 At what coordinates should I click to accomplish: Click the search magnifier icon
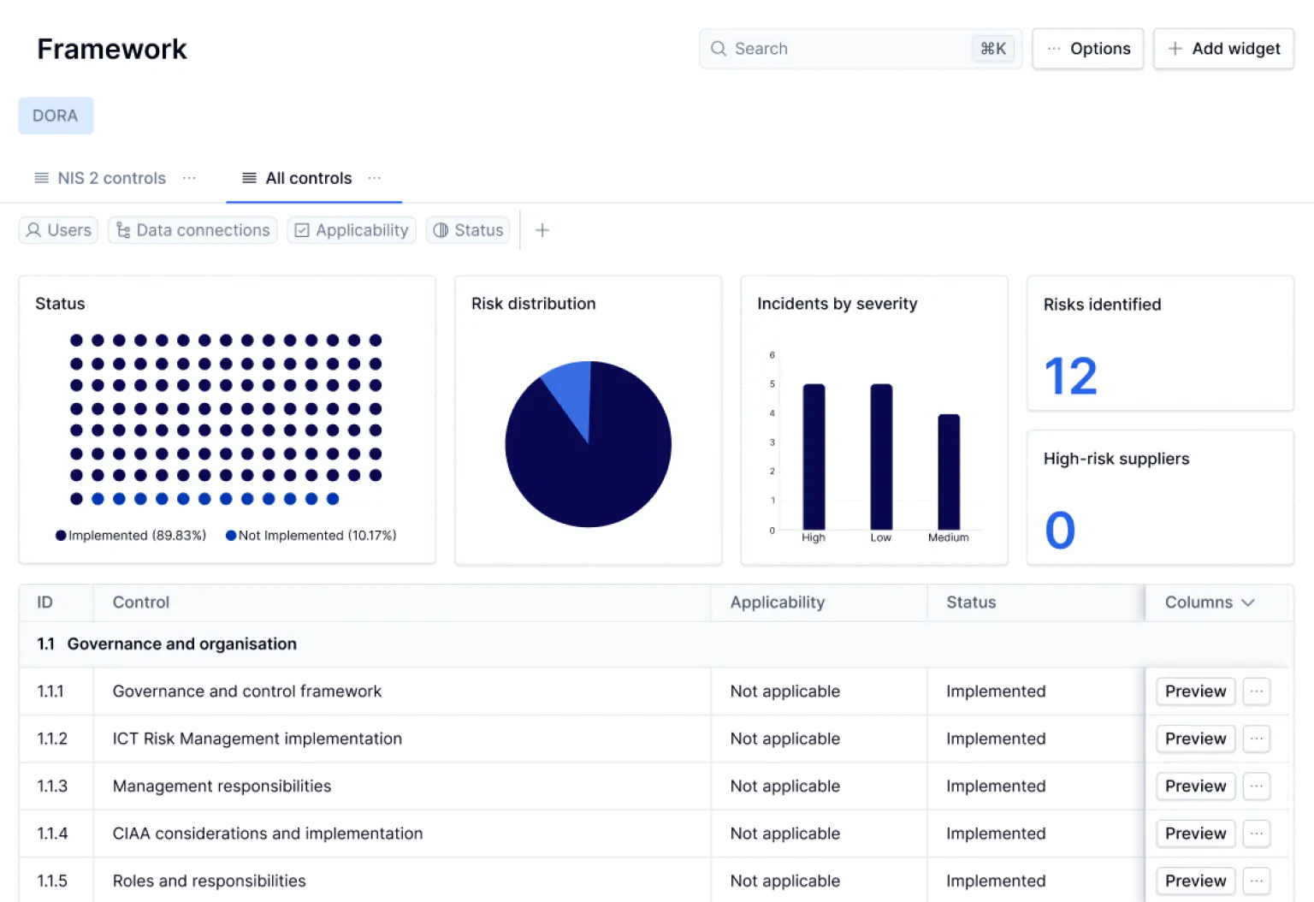(719, 49)
